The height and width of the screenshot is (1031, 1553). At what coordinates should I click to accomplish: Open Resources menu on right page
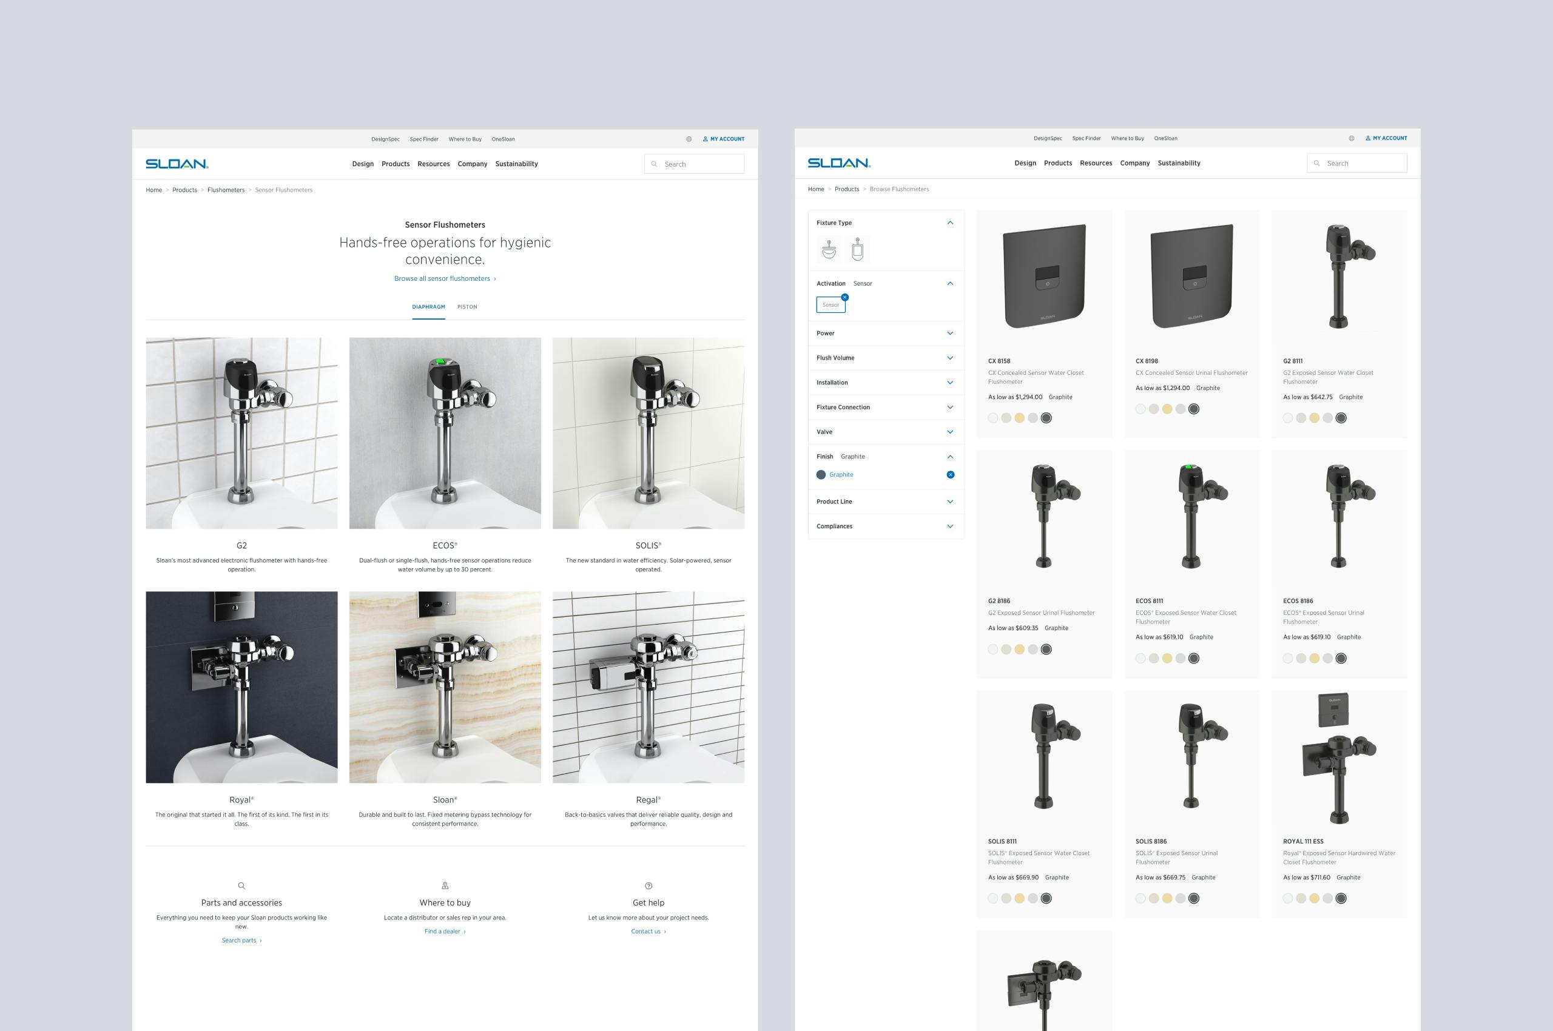(1096, 163)
